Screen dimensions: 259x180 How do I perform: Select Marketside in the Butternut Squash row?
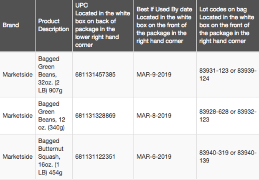pos(18,157)
